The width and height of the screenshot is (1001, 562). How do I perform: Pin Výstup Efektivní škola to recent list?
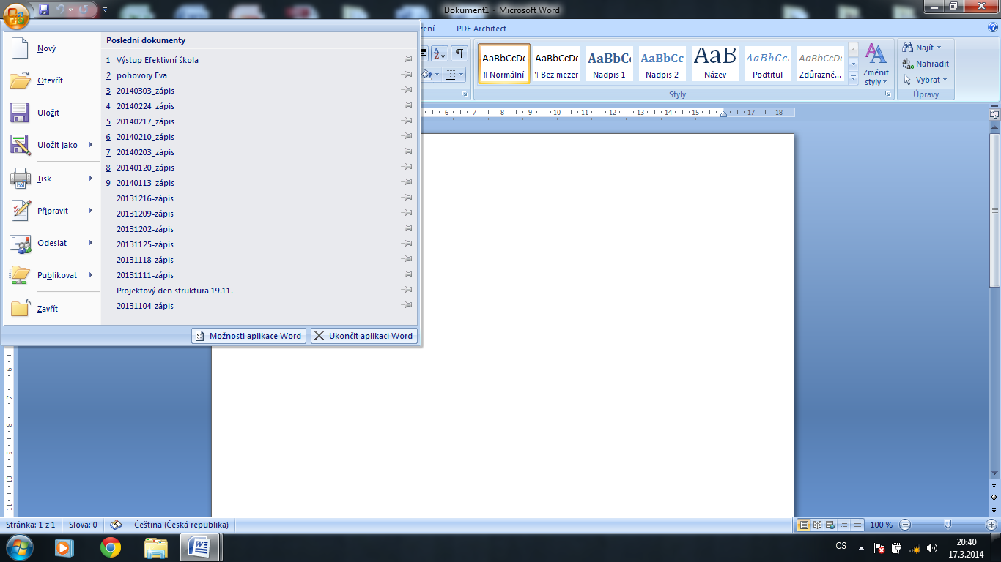[407, 59]
